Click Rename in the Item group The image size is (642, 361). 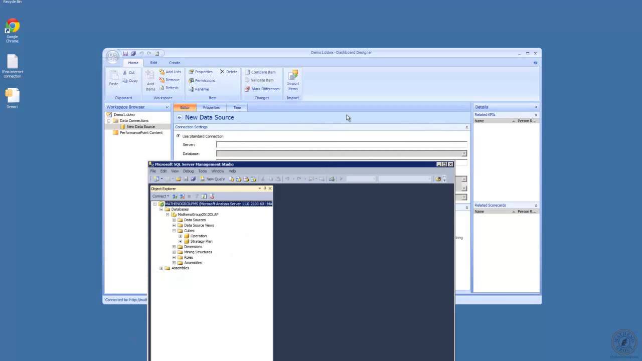pos(199,89)
